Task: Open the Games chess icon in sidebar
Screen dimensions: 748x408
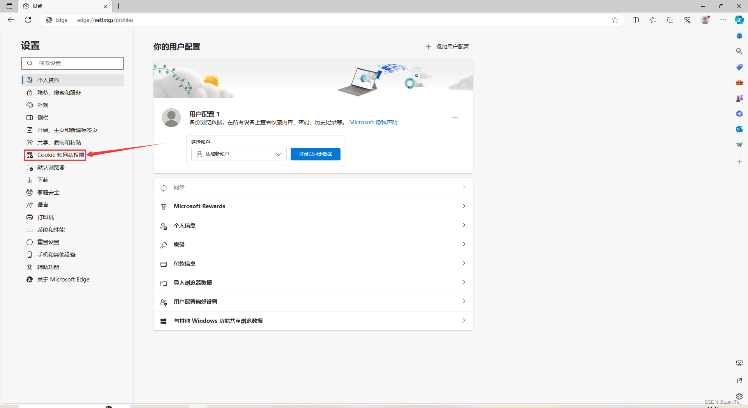Action: [739, 98]
